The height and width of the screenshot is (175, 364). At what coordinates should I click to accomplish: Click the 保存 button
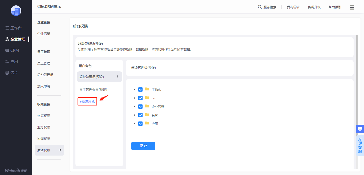coord(143,146)
